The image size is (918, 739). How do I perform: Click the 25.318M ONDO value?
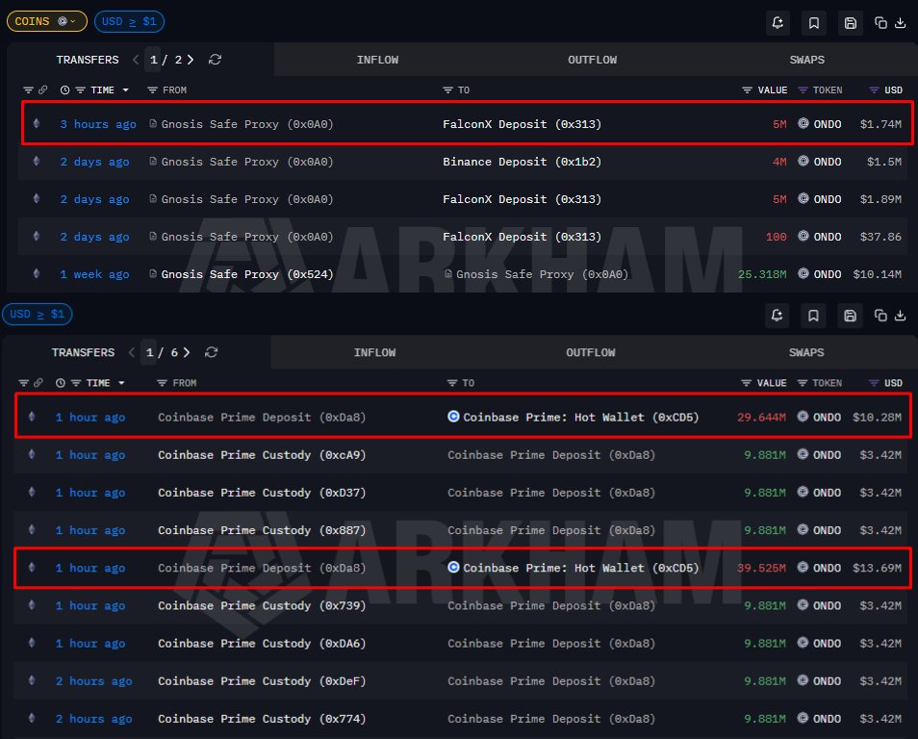pos(762,274)
